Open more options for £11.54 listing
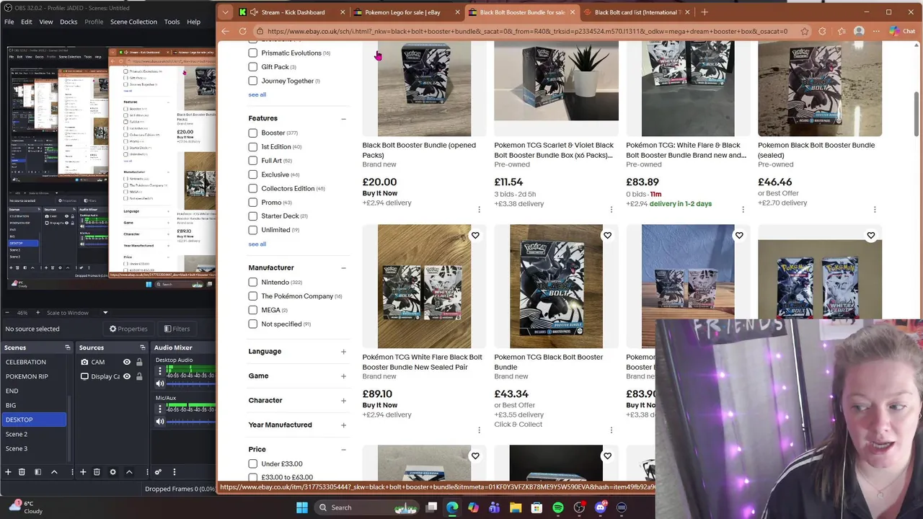923x519 pixels. 611,210
